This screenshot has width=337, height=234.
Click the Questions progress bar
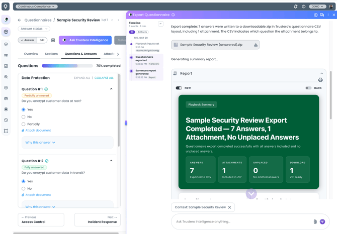tap(67, 66)
